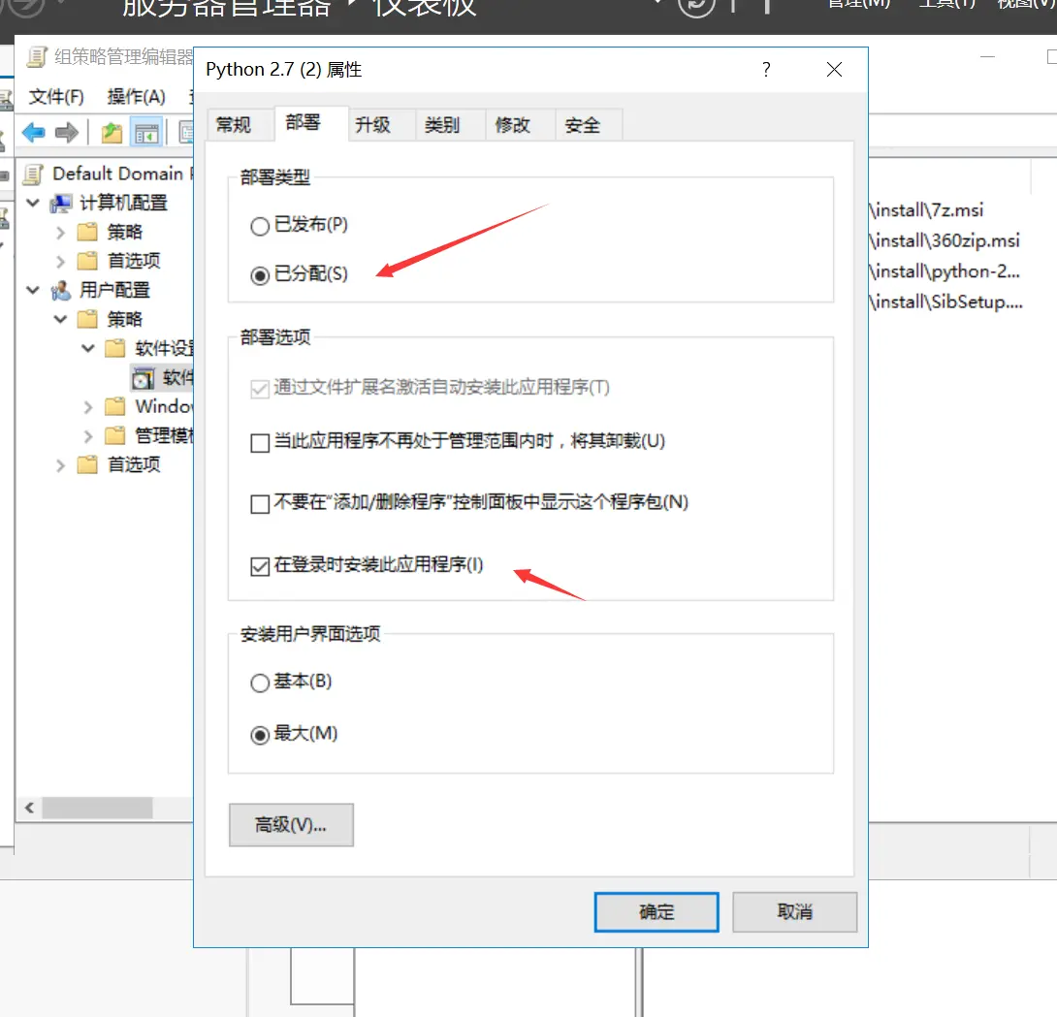
Task: Collapse the 用户配置 tree node
Action: 32,291
